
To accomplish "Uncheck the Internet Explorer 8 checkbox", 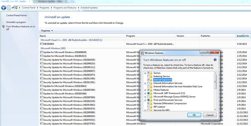I will coord(148,80).
